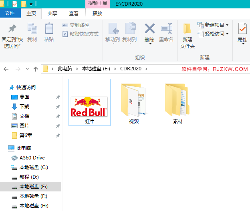Image resolution: width=250 pixels, height=211 pixels.
Task: Click pin icon next to Downloads (下载)
Action: (58, 107)
